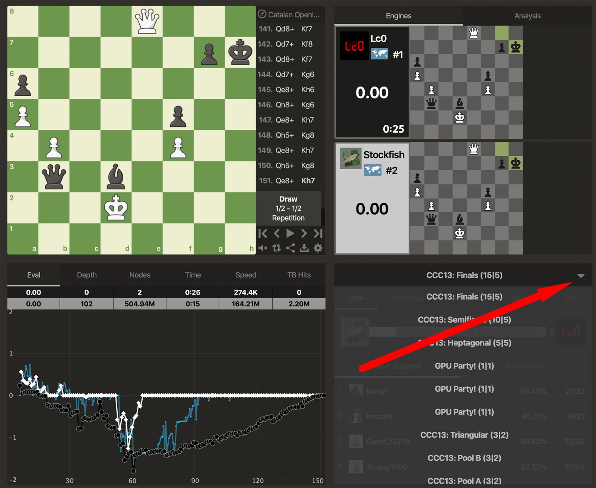The image size is (596, 488).
Task: Switch to the Engines tab
Action: [399, 16]
